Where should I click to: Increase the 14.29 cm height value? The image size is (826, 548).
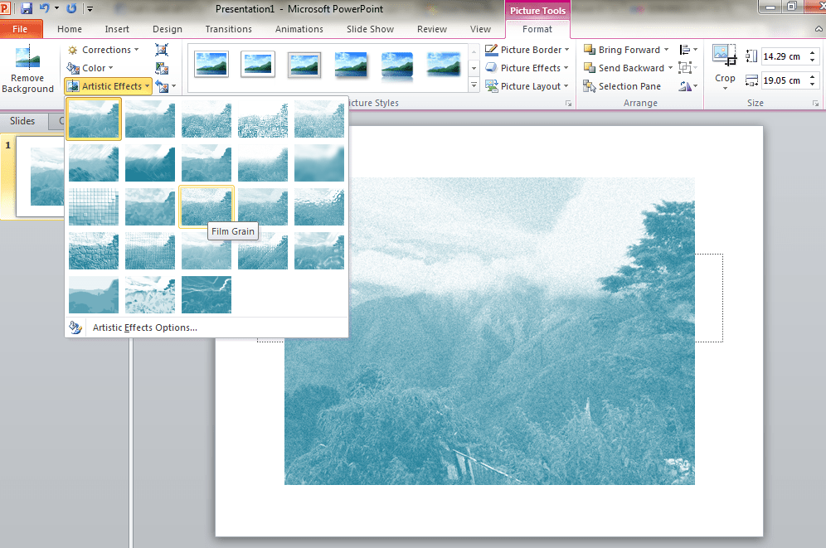pyautogui.click(x=814, y=52)
